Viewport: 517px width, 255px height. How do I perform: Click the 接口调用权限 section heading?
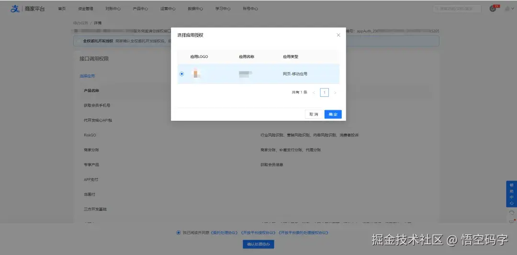(x=94, y=59)
